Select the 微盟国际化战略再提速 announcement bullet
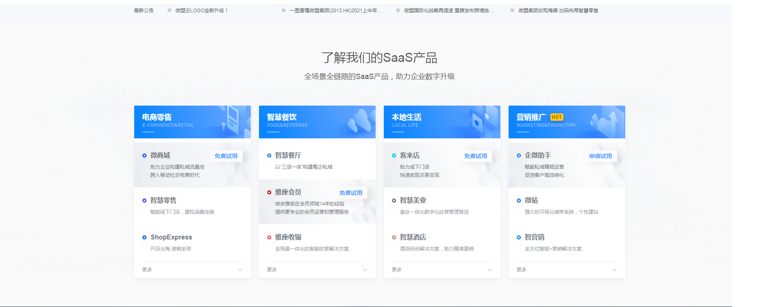 (398, 11)
